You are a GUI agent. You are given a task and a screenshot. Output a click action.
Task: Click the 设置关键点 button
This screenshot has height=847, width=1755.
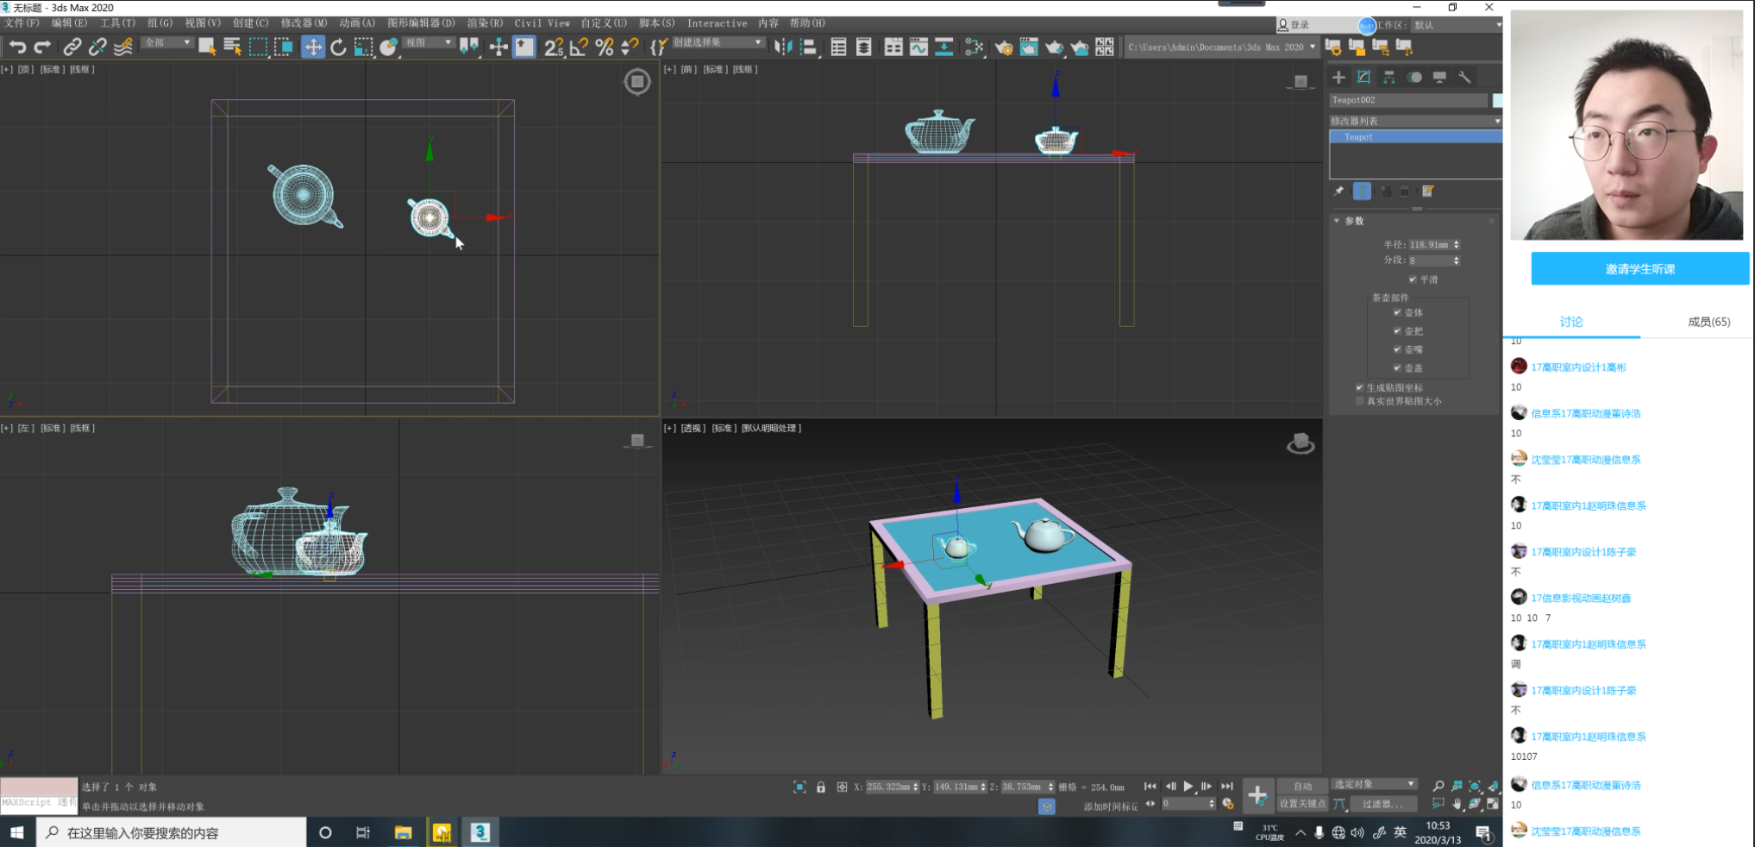[1302, 804]
